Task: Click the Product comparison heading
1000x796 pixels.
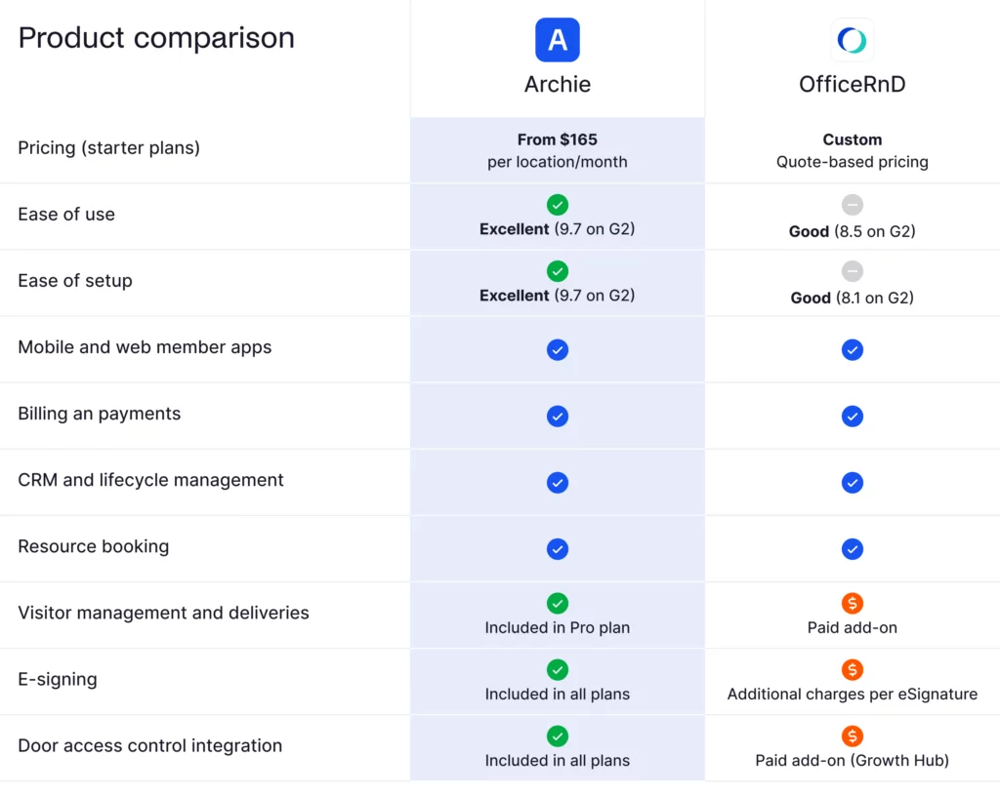Action: click(x=156, y=38)
